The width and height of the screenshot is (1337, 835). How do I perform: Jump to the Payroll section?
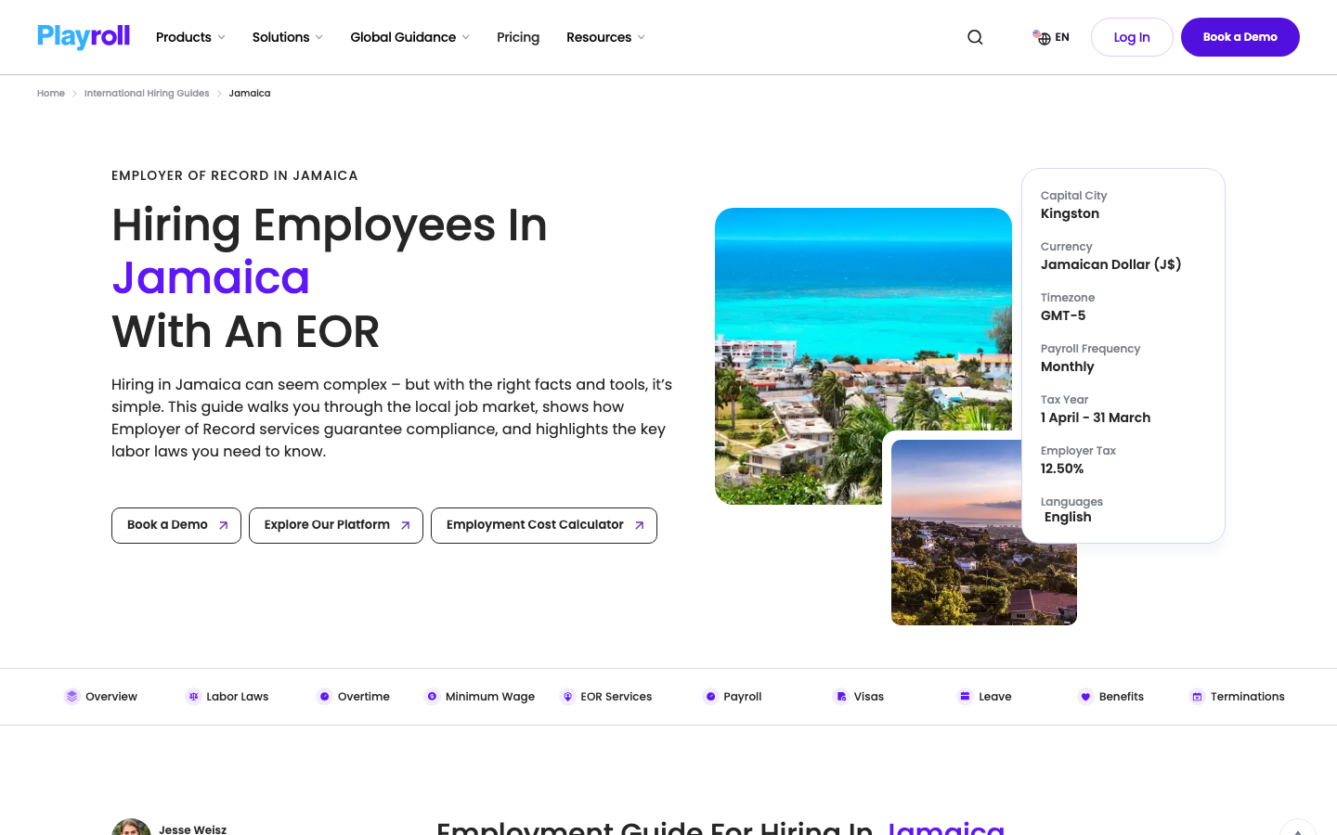tap(733, 697)
